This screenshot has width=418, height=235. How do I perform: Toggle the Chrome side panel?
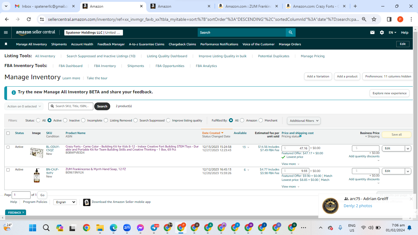(x=389, y=19)
